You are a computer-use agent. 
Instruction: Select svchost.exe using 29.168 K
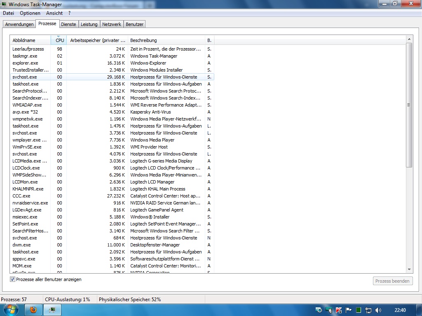click(112, 77)
